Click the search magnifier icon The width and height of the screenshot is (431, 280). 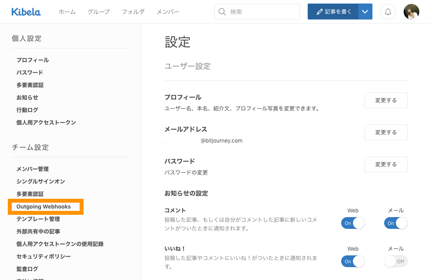222,12
